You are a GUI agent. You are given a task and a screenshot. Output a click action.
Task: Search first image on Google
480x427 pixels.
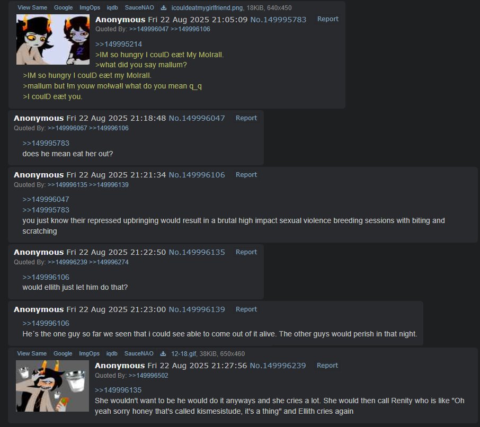pos(64,7)
